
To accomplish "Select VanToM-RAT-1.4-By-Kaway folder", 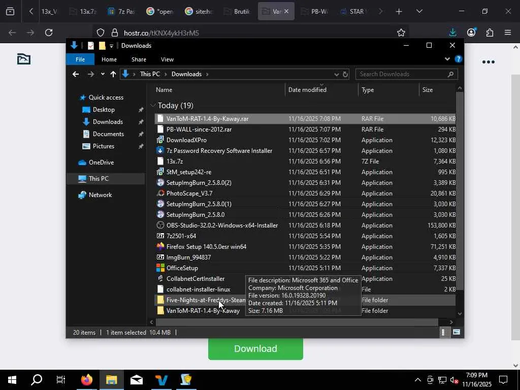I will point(203,311).
